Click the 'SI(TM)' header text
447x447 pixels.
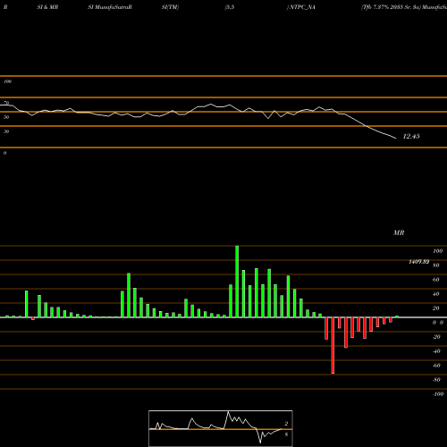click(x=170, y=7)
